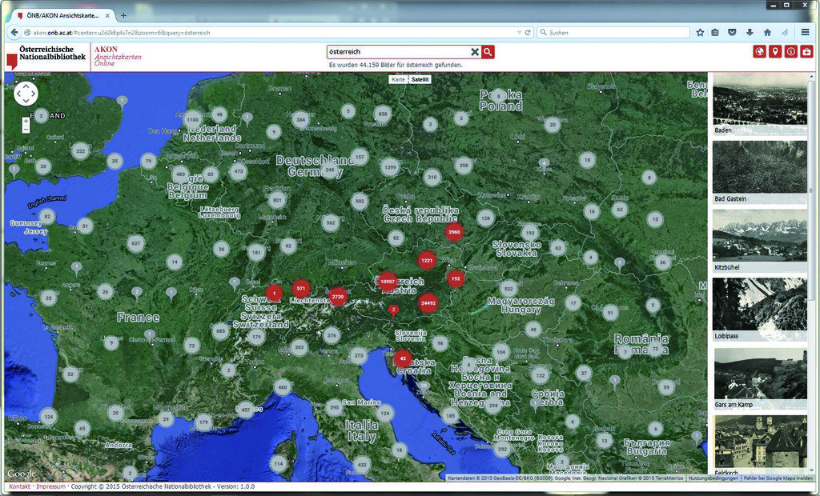Click the red search magnifier button
This screenshot has width=820, height=496.
(x=488, y=52)
